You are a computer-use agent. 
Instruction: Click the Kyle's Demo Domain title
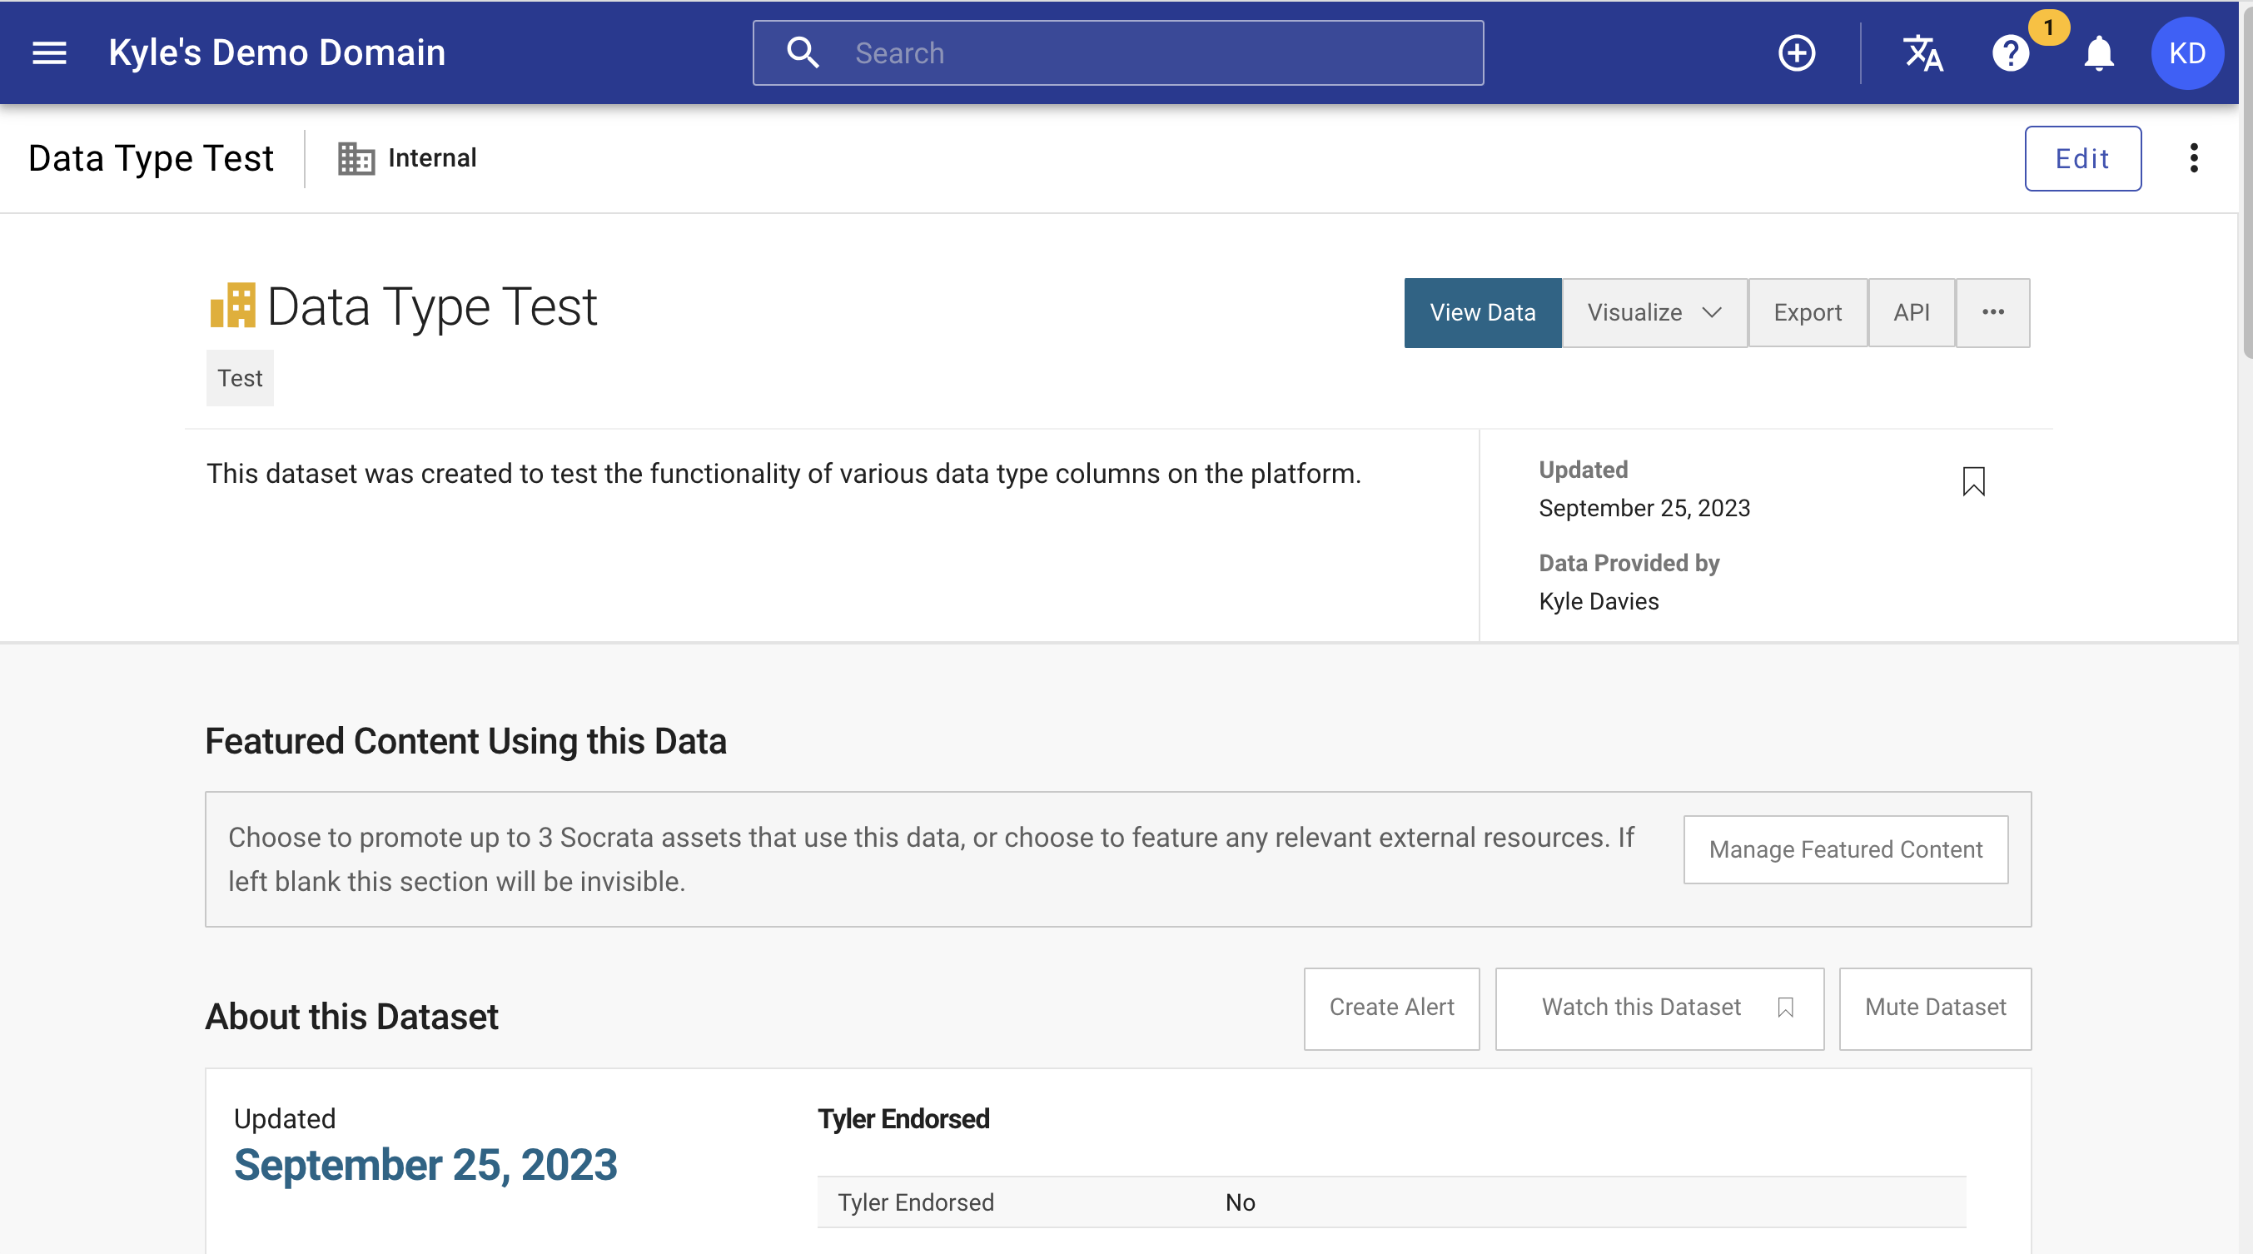tap(276, 53)
